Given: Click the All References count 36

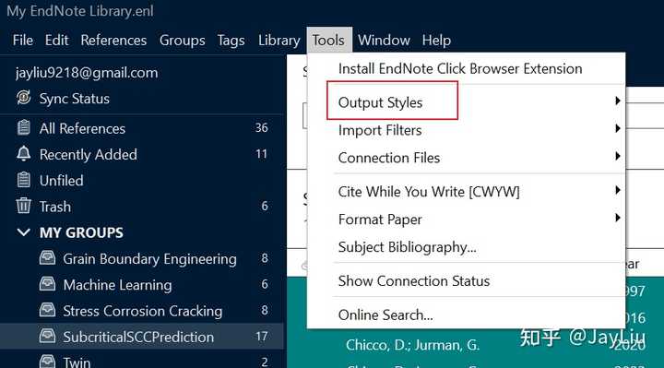Looking at the screenshot, I should (x=261, y=127).
